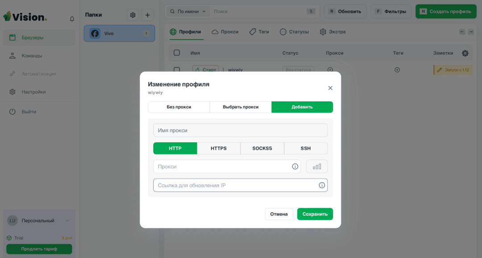The image size is (482, 258).
Task: Switch to 'Добавить' proxy tab
Action: (302, 107)
